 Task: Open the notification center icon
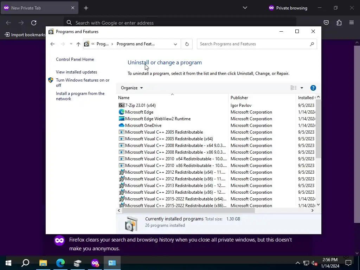coord(348,263)
